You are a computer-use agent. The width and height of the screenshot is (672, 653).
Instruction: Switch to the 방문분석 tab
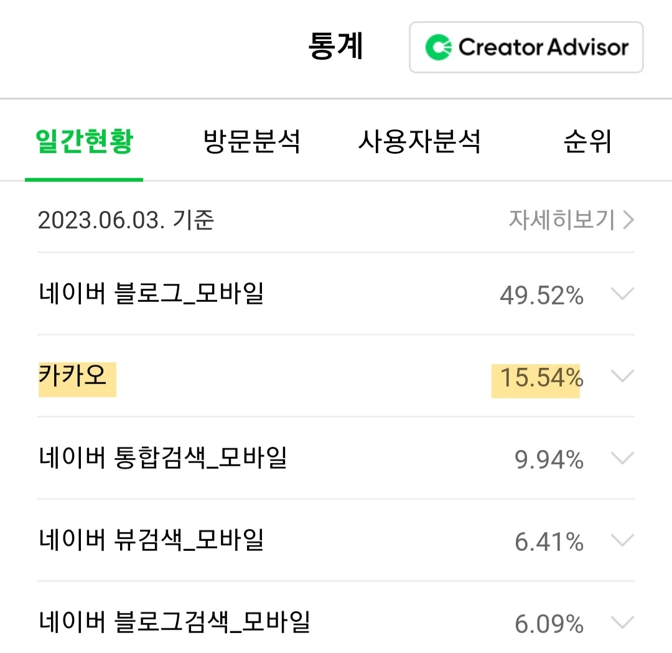click(x=252, y=142)
